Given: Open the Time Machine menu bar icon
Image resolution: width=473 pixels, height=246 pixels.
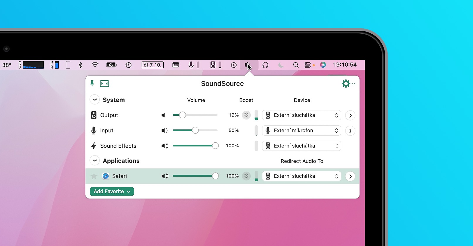Looking at the screenshot, I should [128, 65].
